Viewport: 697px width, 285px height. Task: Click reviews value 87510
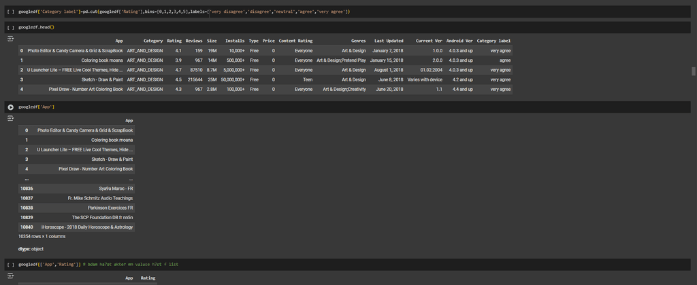coord(196,70)
